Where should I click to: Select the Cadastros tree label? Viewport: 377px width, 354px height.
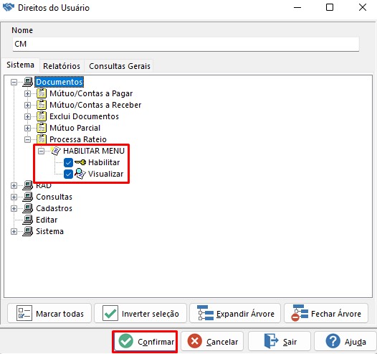(54, 208)
